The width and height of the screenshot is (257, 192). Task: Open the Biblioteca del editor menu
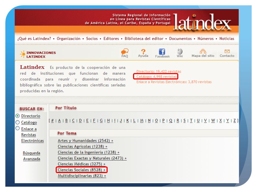click(144, 39)
